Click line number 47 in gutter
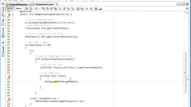The image size is (191, 107). click(x=8, y=45)
